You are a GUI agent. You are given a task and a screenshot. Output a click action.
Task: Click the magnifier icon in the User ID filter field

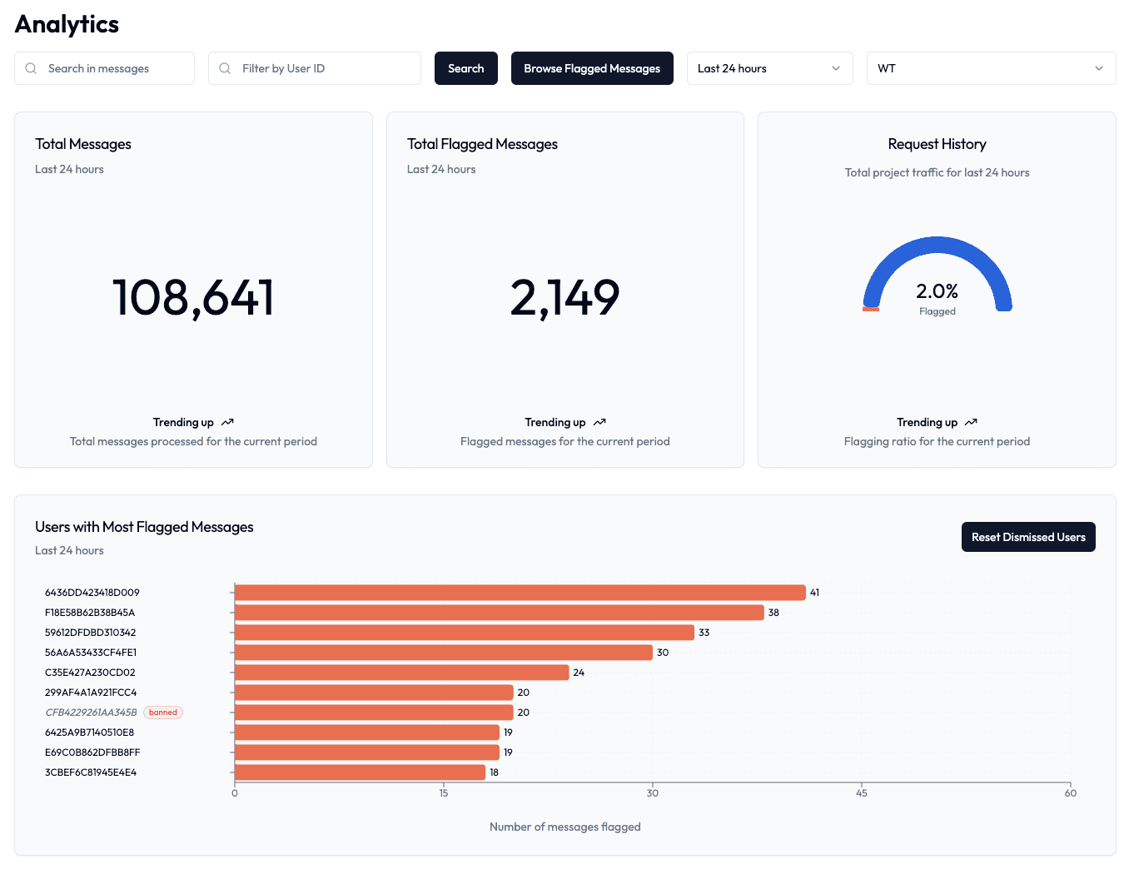(x=224, y=68)
